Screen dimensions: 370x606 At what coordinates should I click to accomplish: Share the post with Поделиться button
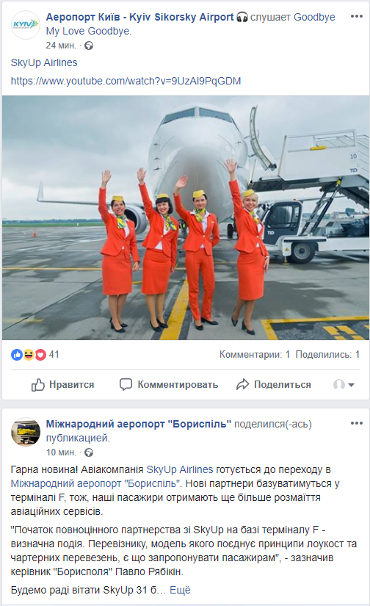(273, 385)
